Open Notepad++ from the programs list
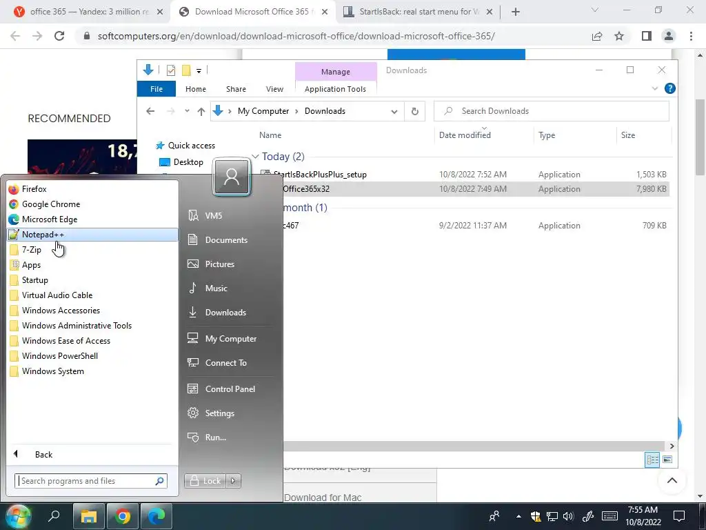The width and height of the screenshot is (706, 530). pos(92,235)
